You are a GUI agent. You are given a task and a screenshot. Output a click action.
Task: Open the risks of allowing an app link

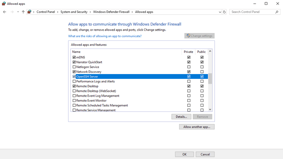(x=105, y=36)
